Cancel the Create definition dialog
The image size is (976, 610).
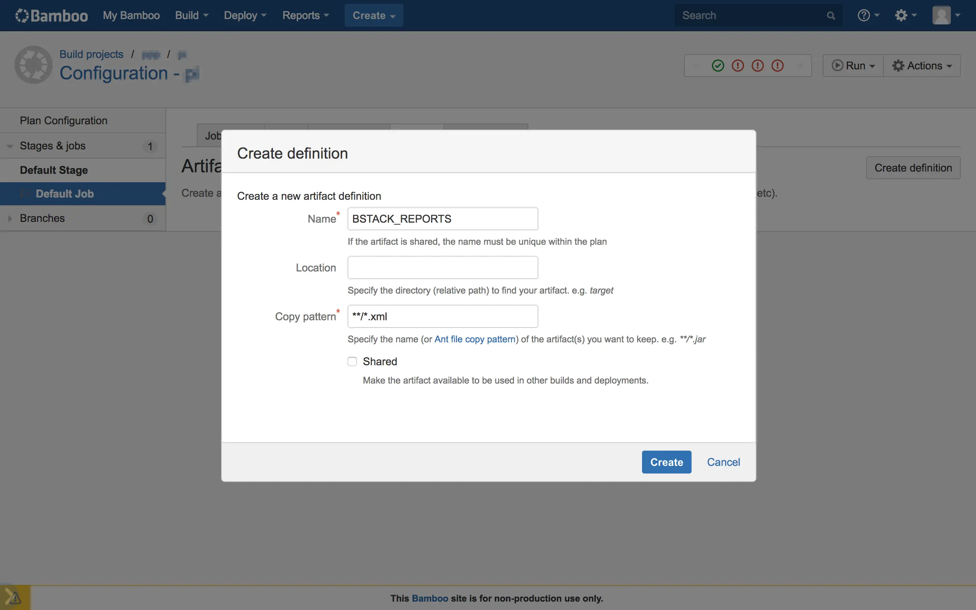click(723, 462)
